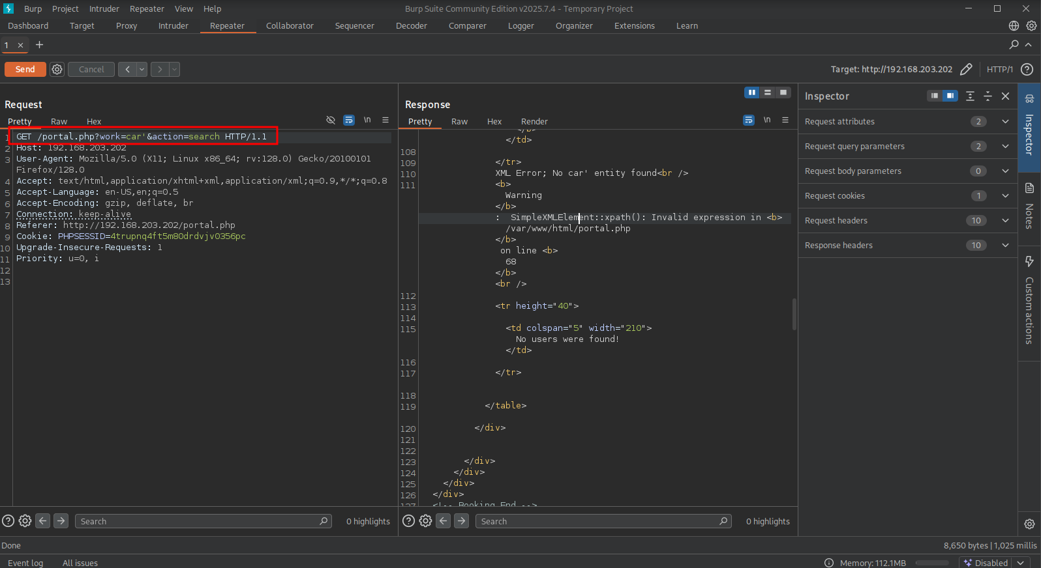Image resolution: width=1041 pixels, height=568 pixels.
Task: Expand the Request cookies section
Action: (x=1004, y=196)
